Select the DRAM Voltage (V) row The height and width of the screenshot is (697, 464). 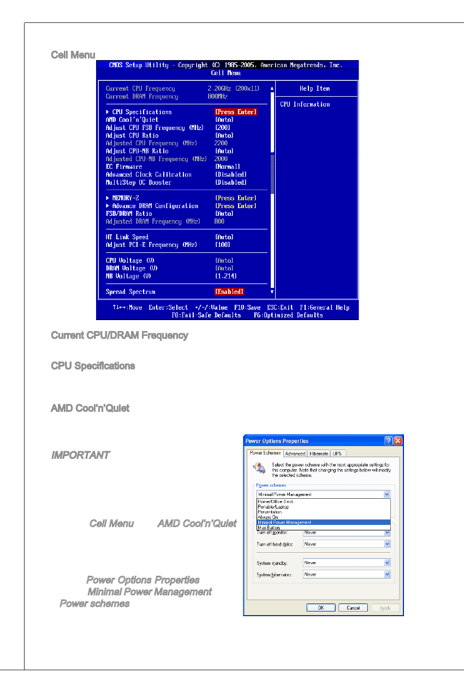[x=170, y=268]
